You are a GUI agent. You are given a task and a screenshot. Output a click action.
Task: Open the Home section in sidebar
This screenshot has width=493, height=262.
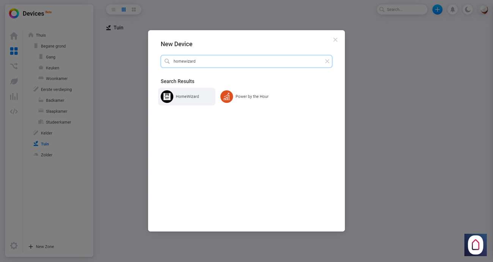tap(14, 36)
